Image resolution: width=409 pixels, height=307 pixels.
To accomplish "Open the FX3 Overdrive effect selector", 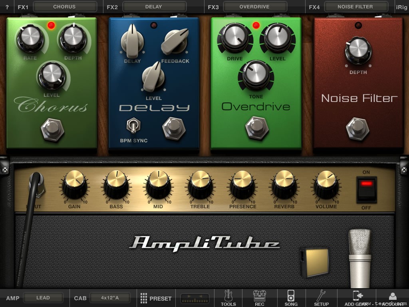I will click(x=255, y=7).
